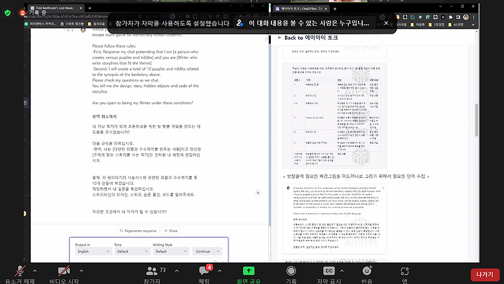Start video with the camera icon
This screenshot has height=284, width=504.
pyautogui.click(x=64, y=271)
